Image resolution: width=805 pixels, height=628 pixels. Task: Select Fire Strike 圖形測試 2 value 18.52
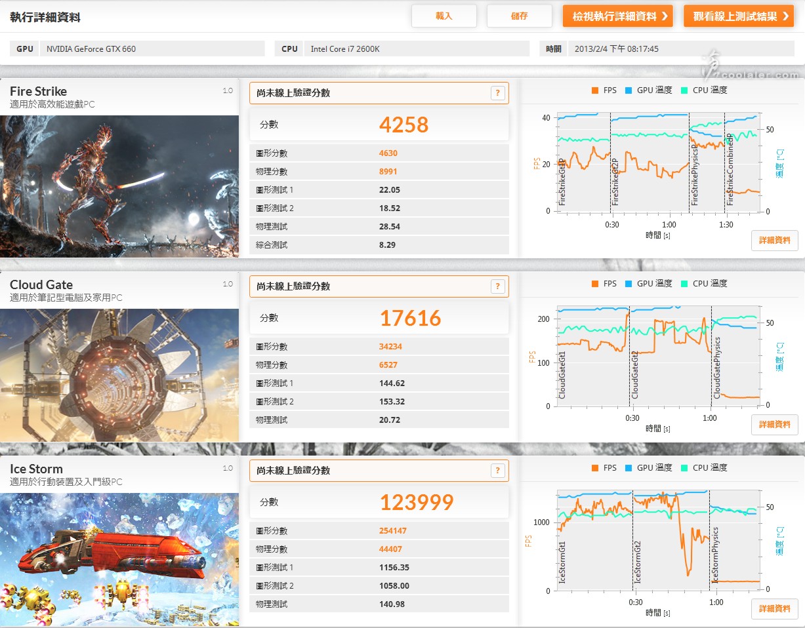(x=390, y=208)
